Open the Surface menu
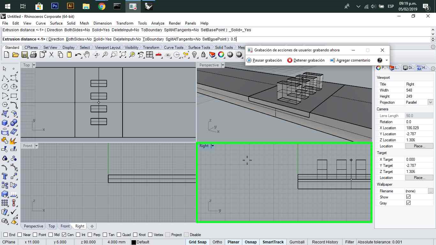Image resolution: width=436 pixels, height=245 pixels. pyautogui.click(x=56, y=23)
